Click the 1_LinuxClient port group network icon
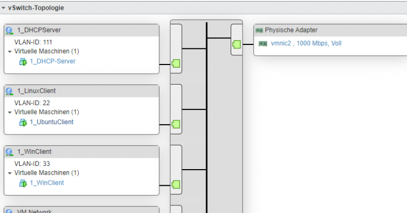 [9, 91]
